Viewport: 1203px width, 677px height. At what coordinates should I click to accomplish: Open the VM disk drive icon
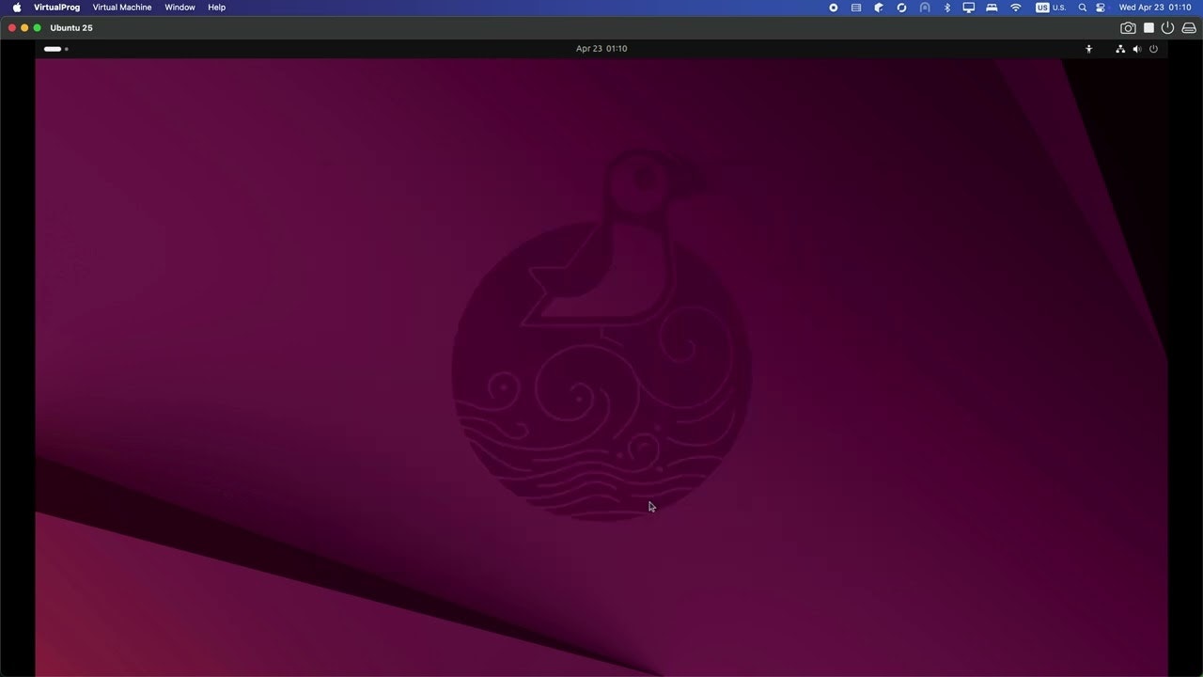pos(1189,28)
